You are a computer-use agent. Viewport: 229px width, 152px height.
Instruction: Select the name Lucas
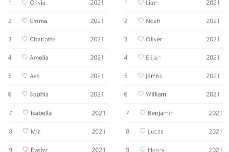tap(155, 131)
